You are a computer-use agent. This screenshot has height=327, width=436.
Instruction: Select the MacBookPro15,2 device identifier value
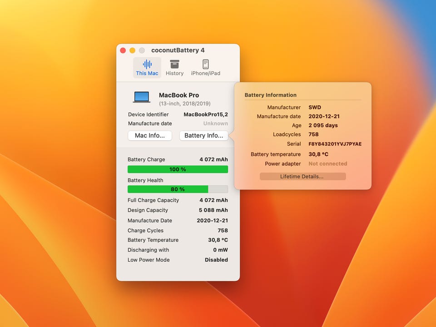pos(206,114)
